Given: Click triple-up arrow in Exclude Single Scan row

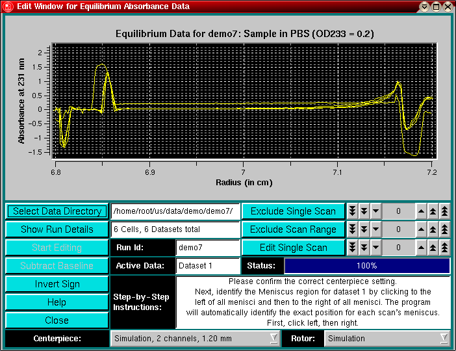Looking at the screenshot, I should (x=444, y=211).
